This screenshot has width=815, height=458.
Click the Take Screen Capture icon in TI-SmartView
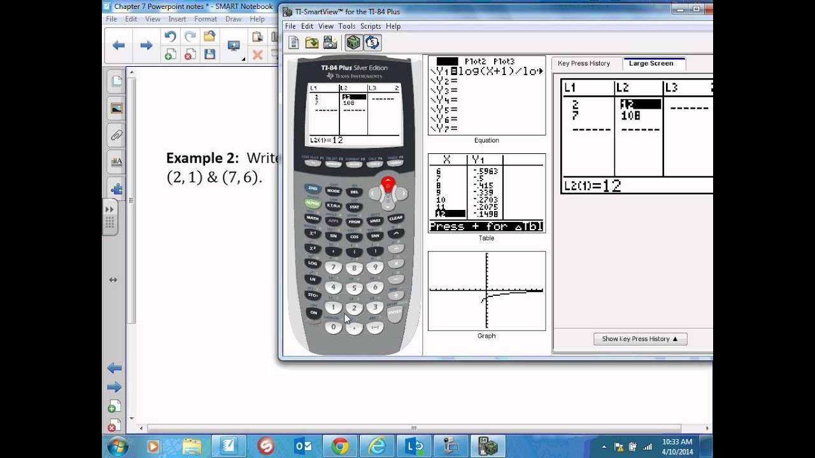click(330, 43)
